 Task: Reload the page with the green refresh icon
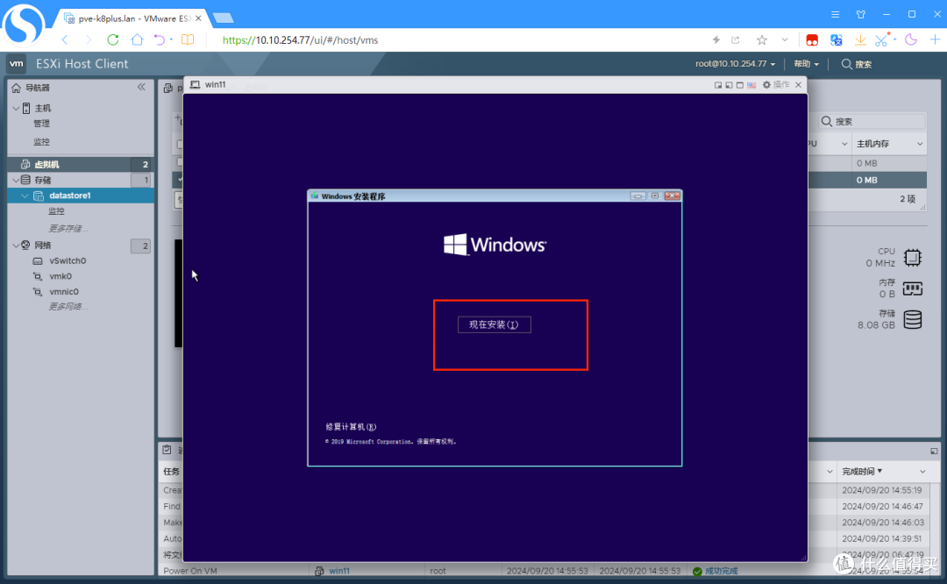point(113,39)
